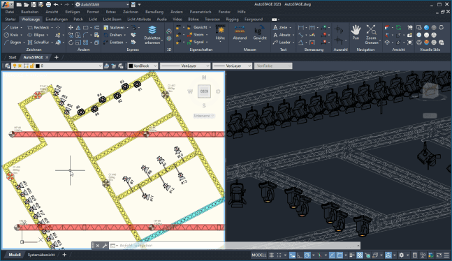The height and width of the screenshot is (261, 452).
Task: Open file with the folder icon
Action: tap(27, 5)
